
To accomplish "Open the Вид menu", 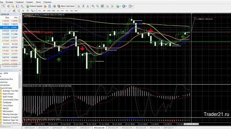I will (x=1, y=2).
